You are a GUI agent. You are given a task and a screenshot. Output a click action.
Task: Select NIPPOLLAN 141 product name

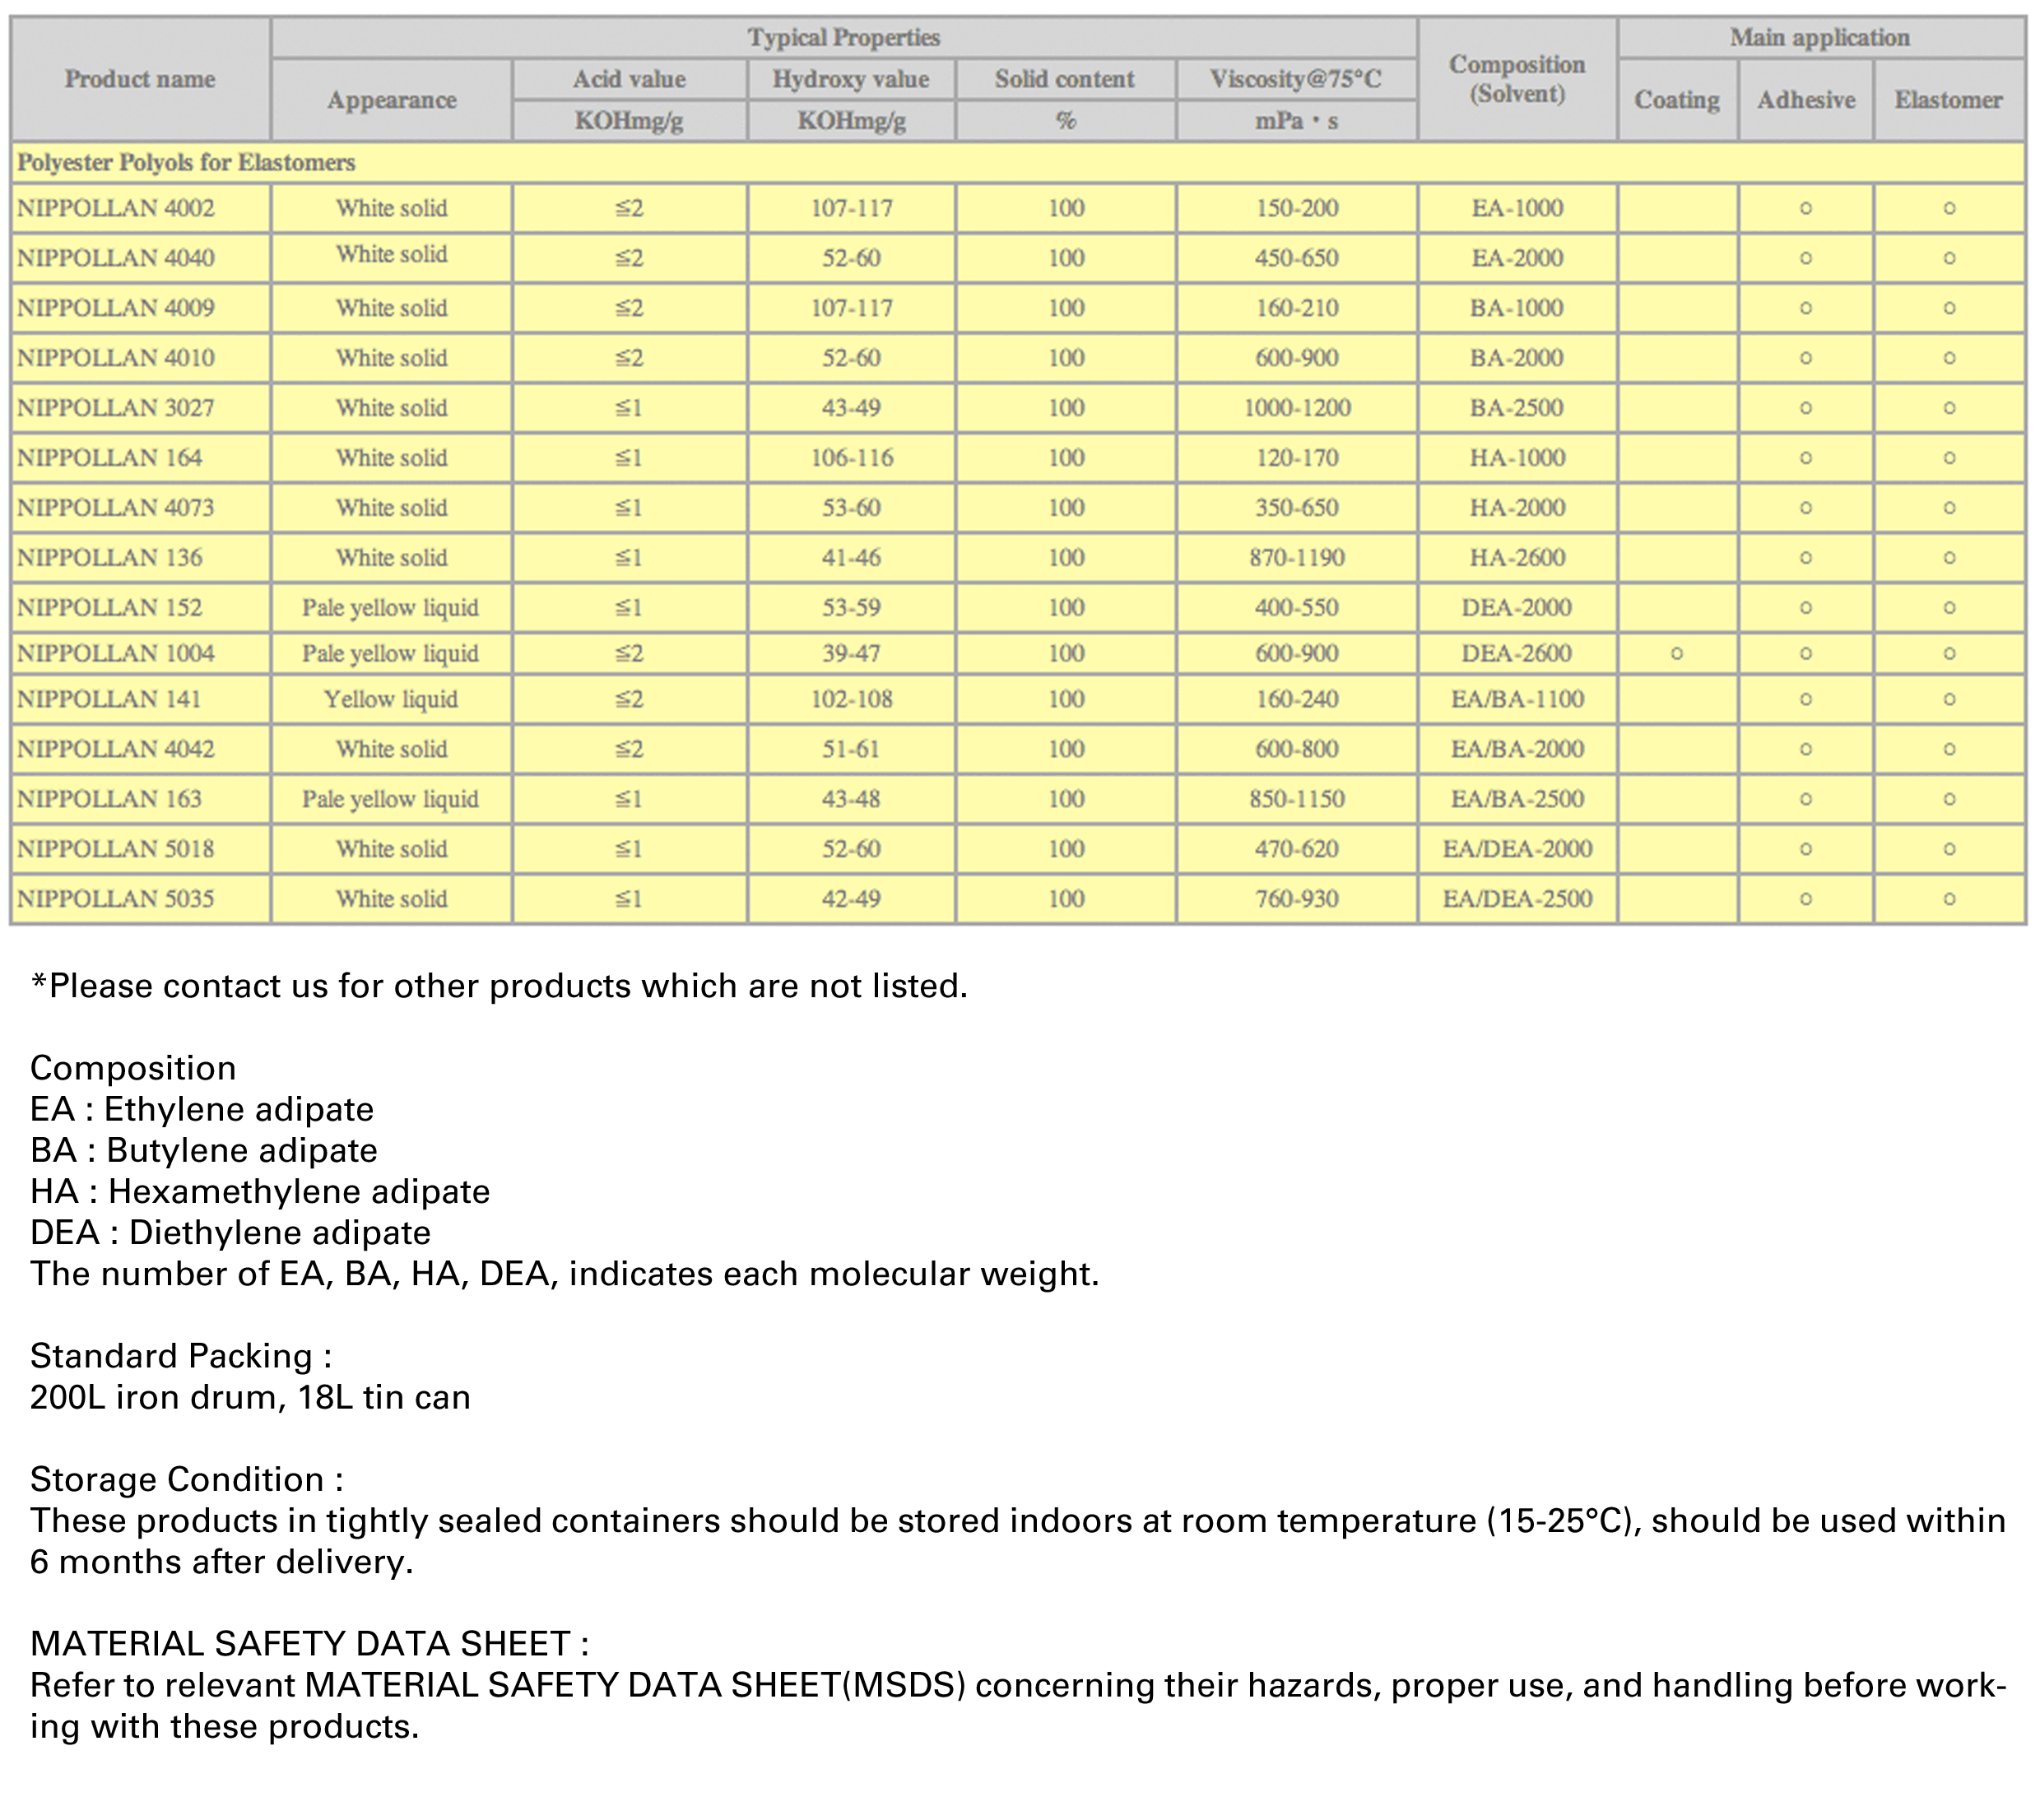[x=109, y=699]
